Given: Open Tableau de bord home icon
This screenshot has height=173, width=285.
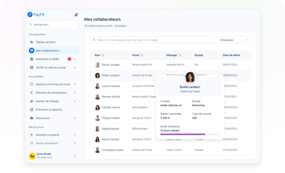Looking at the screenshot, I should [x=31, y=42].
